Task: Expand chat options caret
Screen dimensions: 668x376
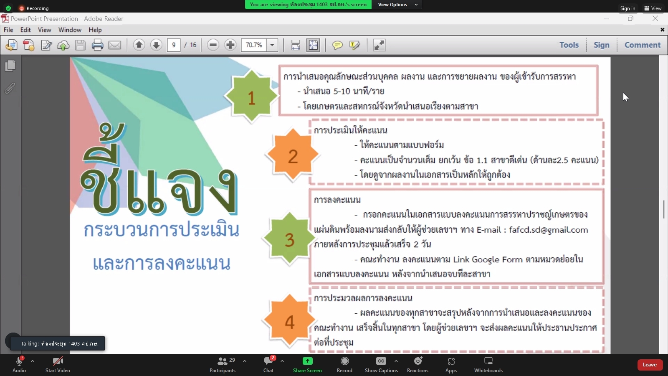Action: [x=282, y=361]
